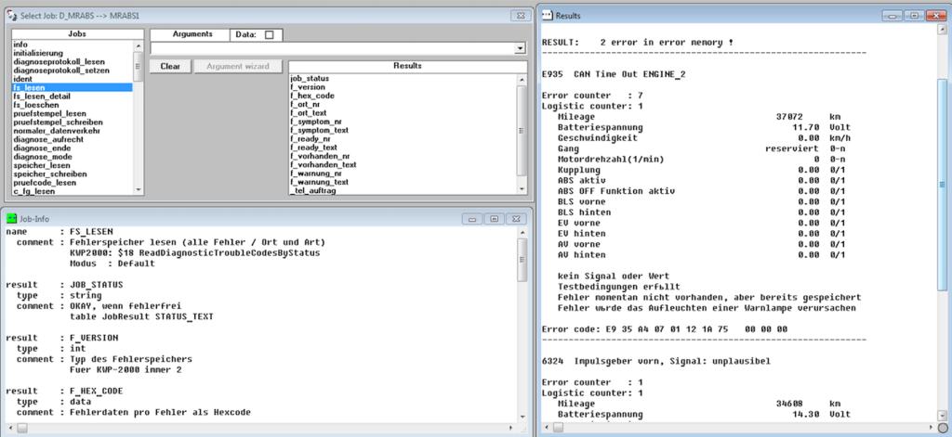Open the Arguments dropdown arrow
Viewport: 952px width, 437px height.
pos(521,48)
